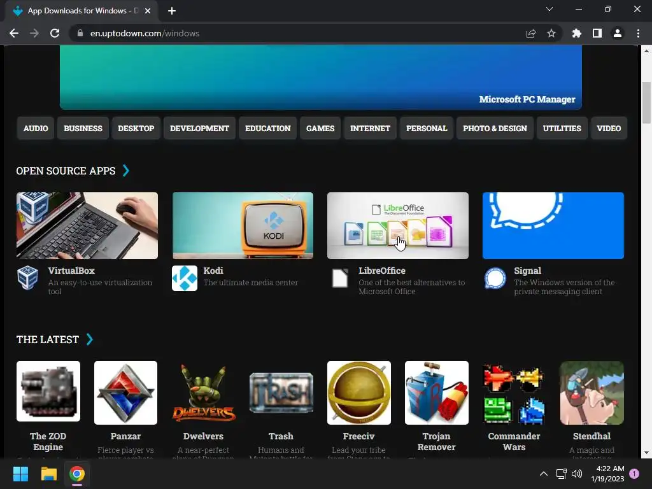The image size is (652, 489).
Task: Click the Commander Wars icon
Action: point(514,392)
